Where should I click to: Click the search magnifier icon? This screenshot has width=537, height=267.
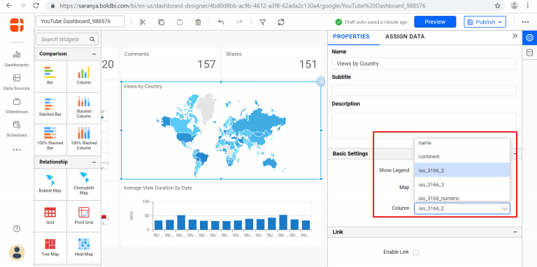point(92,39)
